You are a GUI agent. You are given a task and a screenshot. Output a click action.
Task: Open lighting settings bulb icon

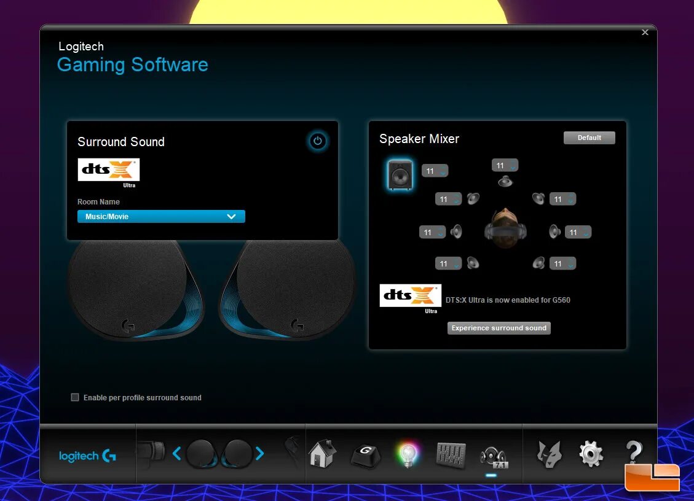[408, 454]
